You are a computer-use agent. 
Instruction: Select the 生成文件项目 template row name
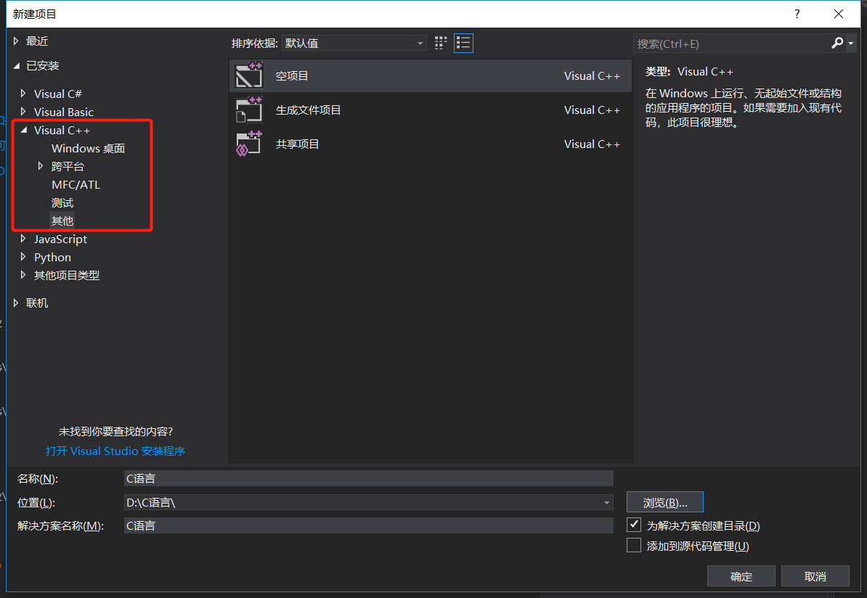point(308,110)
